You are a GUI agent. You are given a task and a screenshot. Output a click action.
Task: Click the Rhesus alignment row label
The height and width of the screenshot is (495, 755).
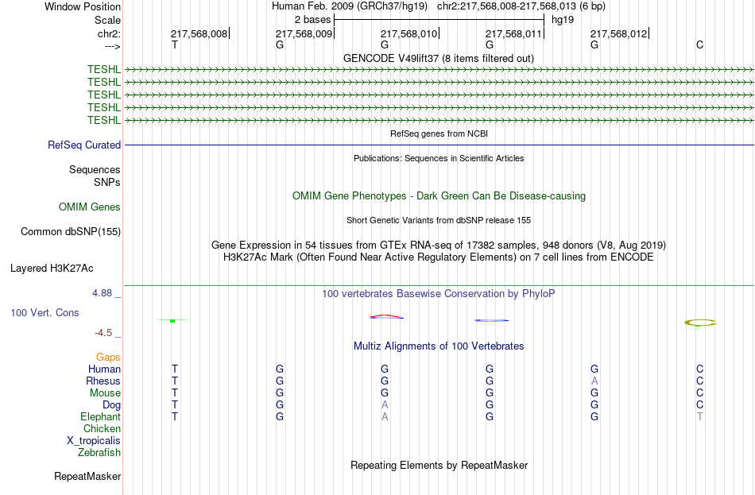tap(103, 381)
